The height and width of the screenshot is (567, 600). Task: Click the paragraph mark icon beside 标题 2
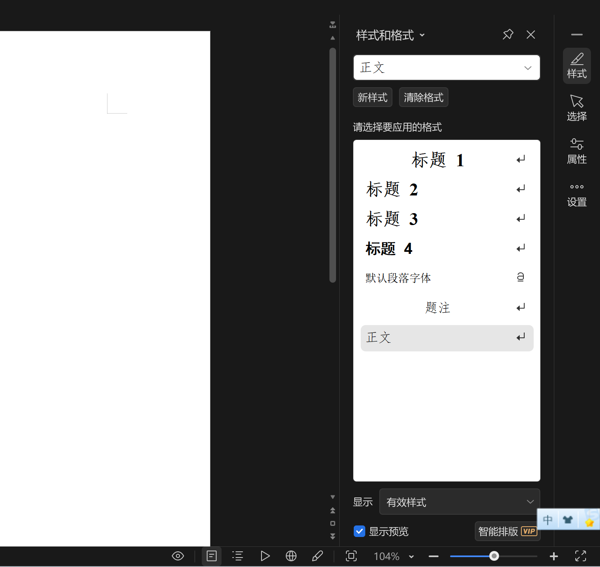click(x=521, y=189)
